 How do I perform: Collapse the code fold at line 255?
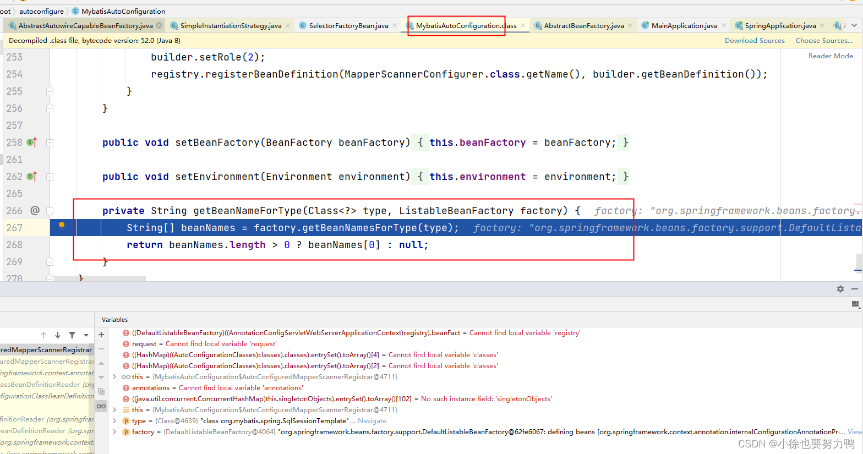(50, 91)
